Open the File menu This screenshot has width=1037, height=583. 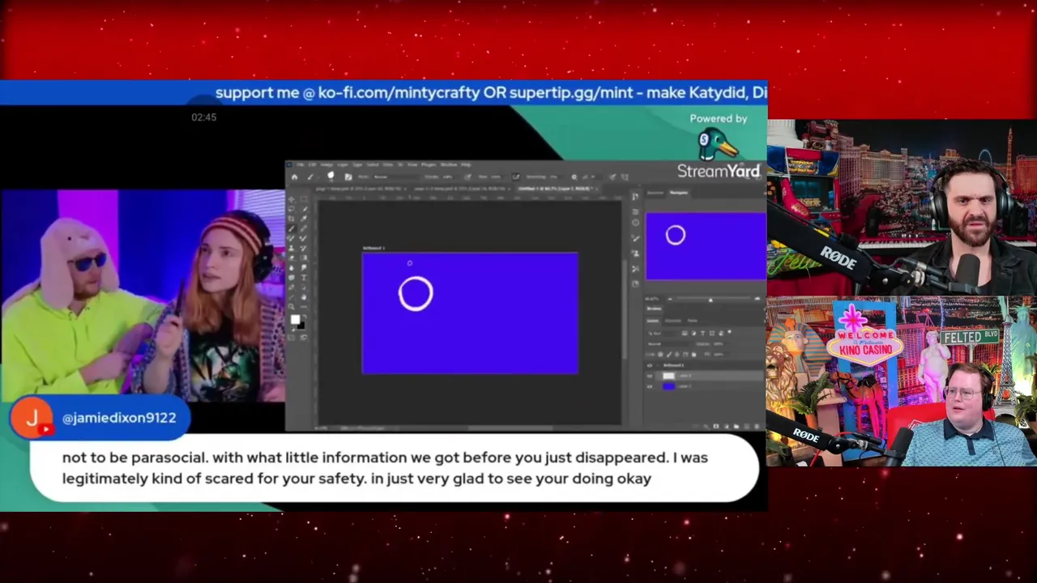point(300,164)
